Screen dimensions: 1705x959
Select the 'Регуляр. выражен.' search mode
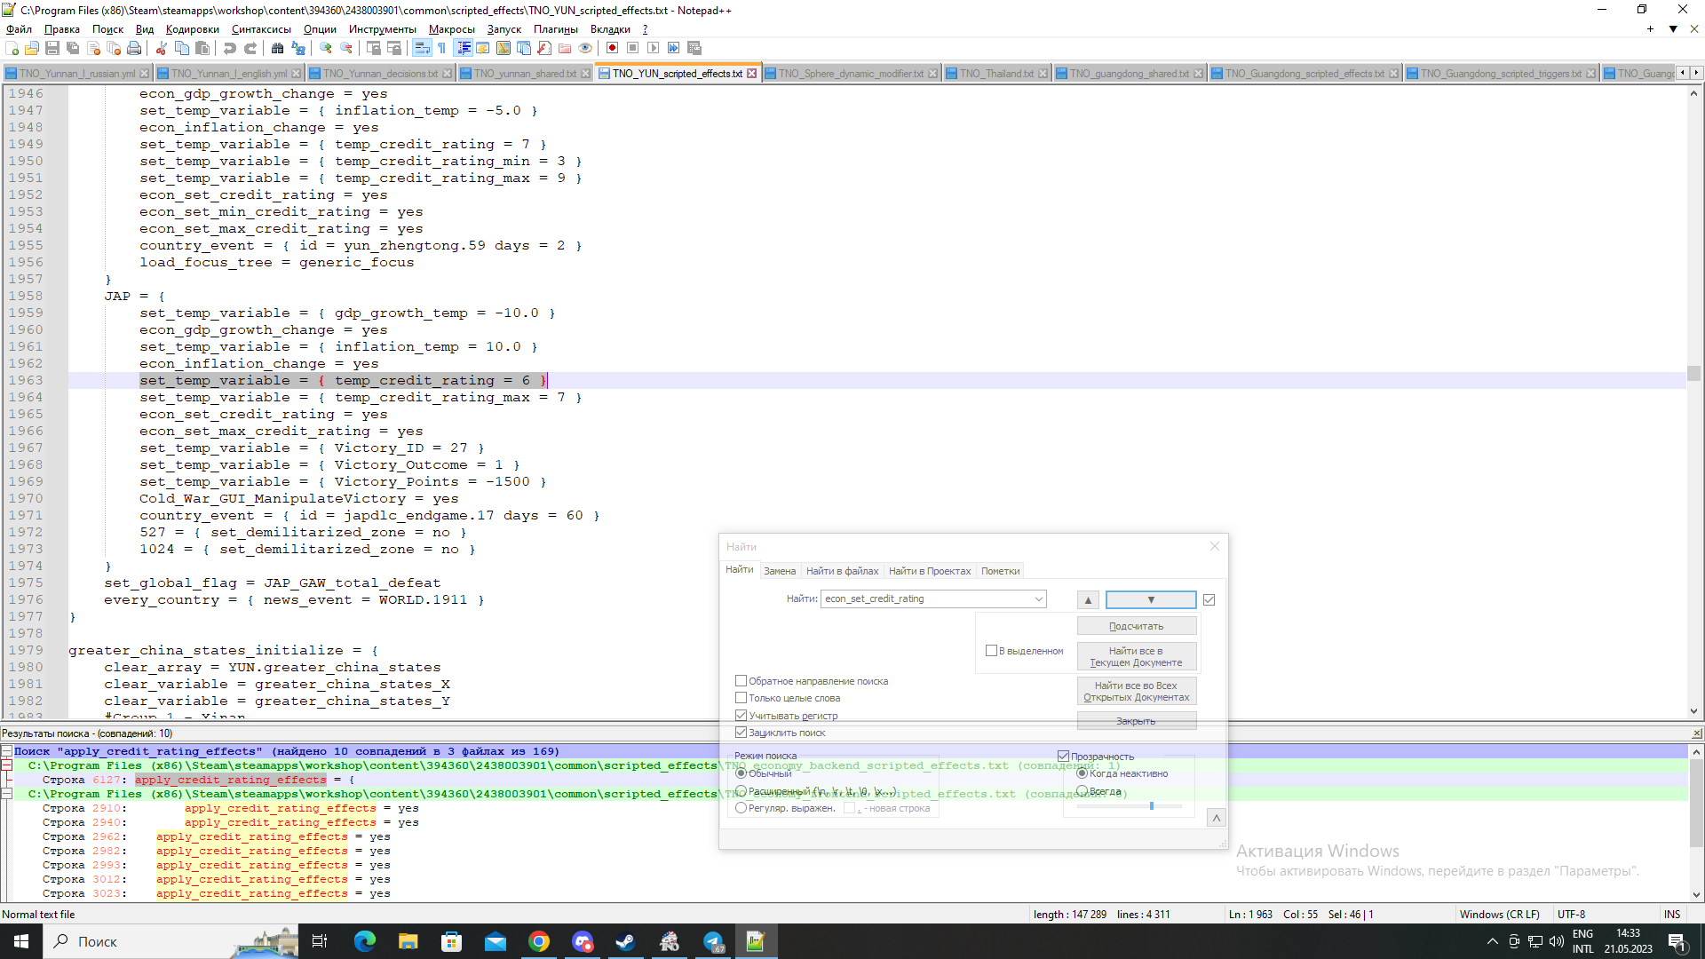click(741, 808)
